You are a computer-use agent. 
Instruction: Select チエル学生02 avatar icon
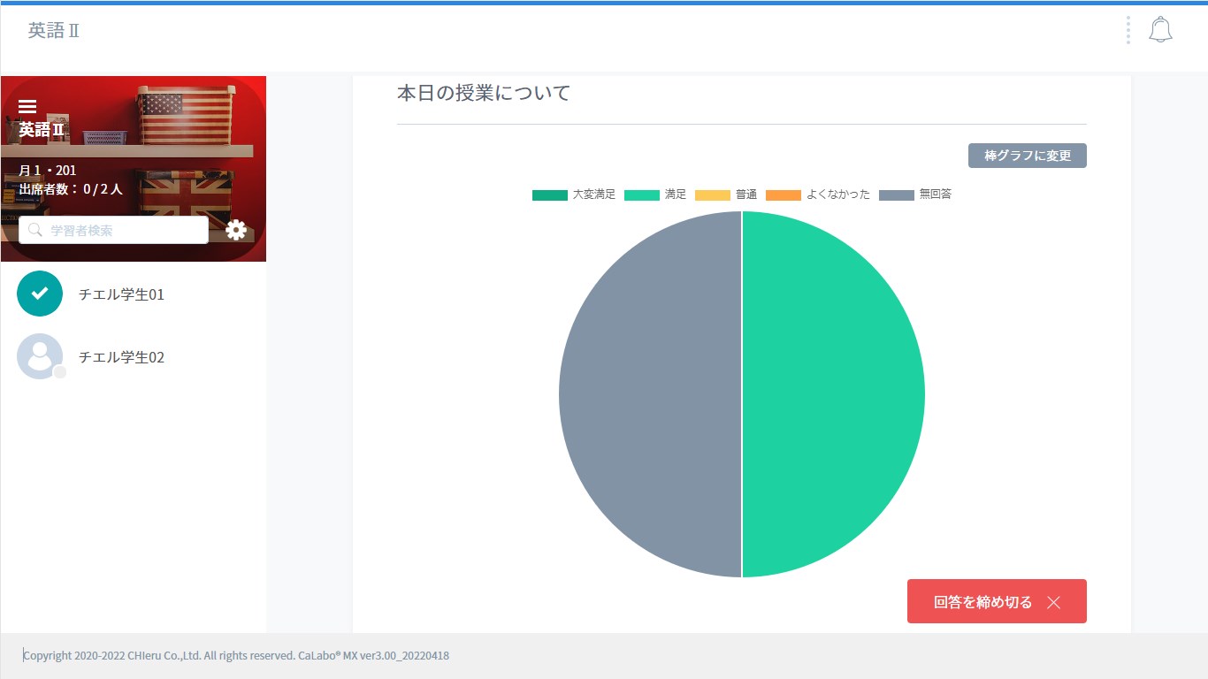point(40,356)
